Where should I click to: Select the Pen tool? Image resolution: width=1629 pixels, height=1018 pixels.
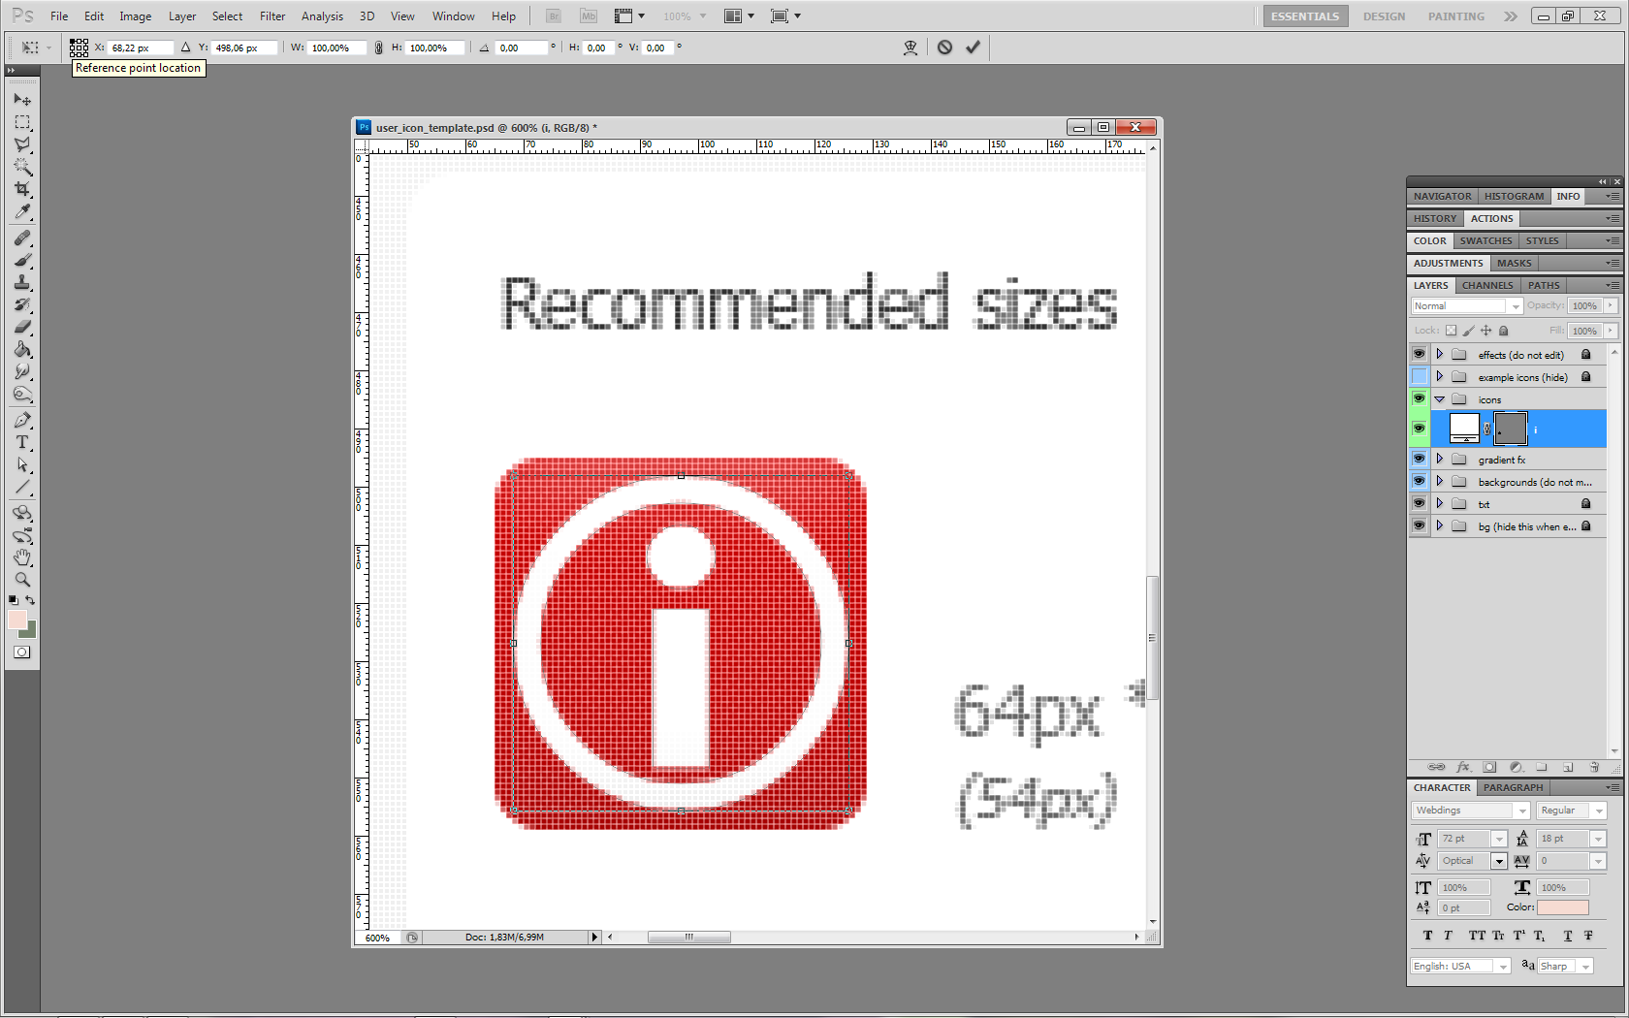(x=22, y=420)
